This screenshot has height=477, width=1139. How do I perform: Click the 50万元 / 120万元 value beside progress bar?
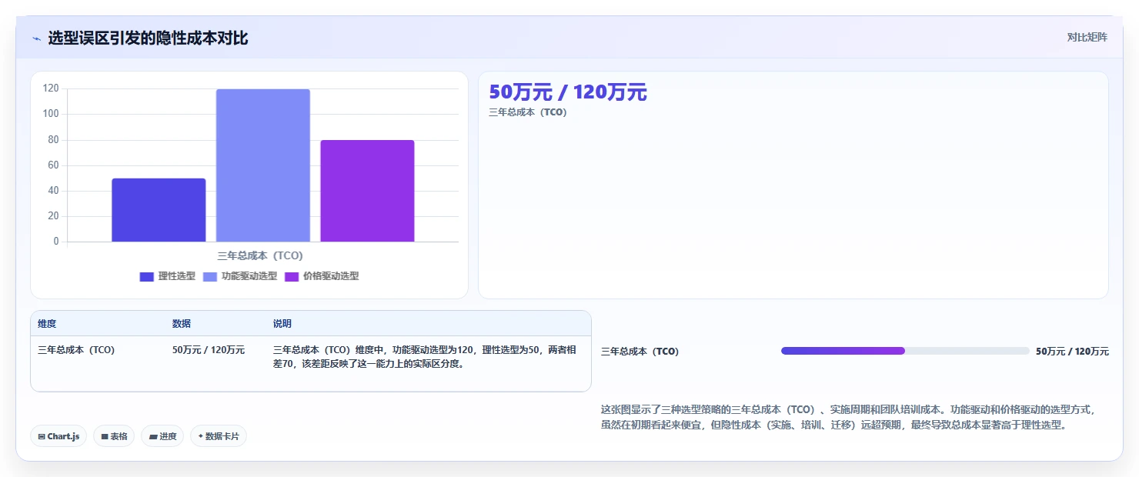pos(1072,352)
